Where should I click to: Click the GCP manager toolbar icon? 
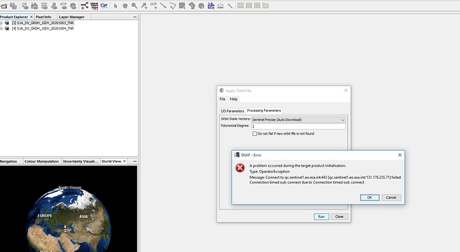click(63, 5)
